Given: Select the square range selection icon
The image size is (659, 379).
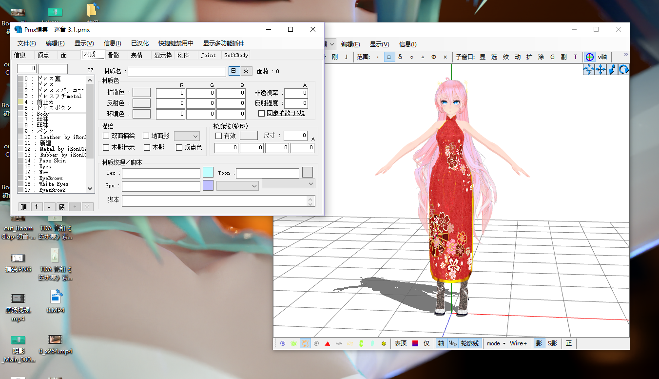Looking at the screenshot, I should click(x=389, y=57).
